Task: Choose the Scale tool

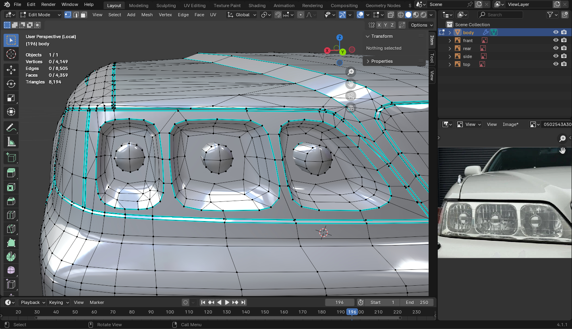Action: [11, 98]
